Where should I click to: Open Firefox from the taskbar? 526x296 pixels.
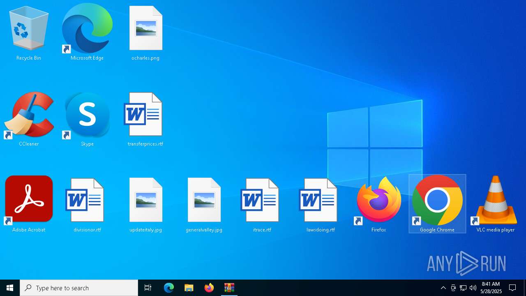tap(209, 288)
